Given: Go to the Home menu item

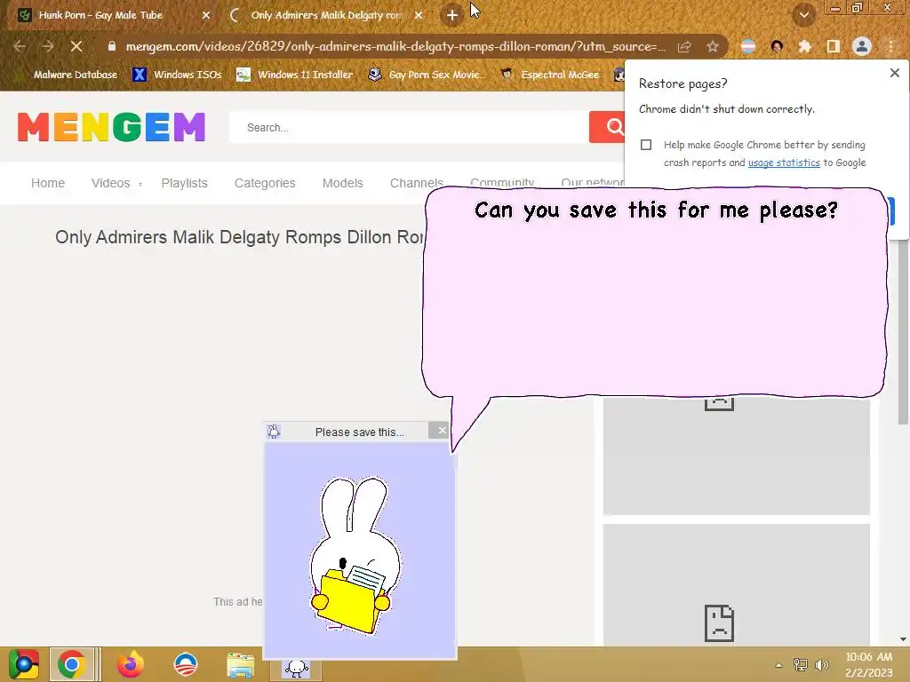Looking at the screenshot, I should tap(48, 183).
